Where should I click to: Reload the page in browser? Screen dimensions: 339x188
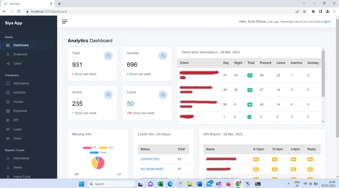19,11
